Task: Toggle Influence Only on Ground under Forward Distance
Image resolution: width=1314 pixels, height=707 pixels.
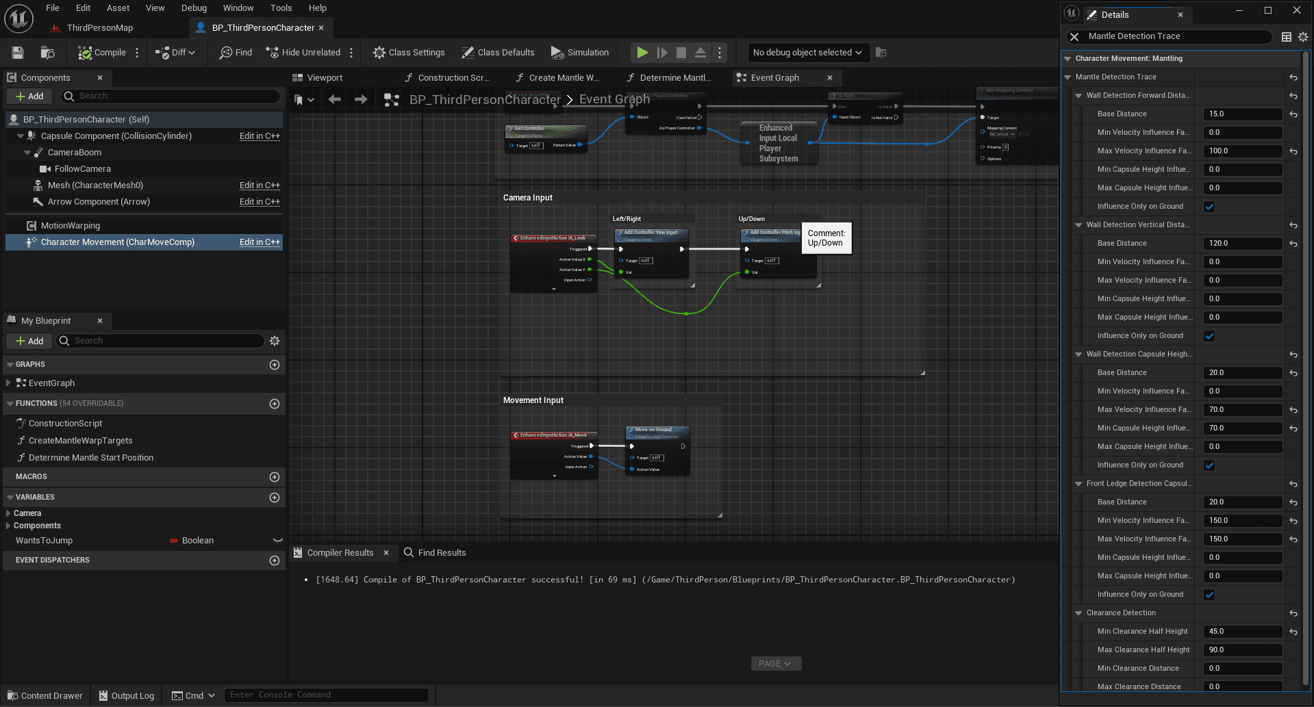Action: (x=1209, y=207)
